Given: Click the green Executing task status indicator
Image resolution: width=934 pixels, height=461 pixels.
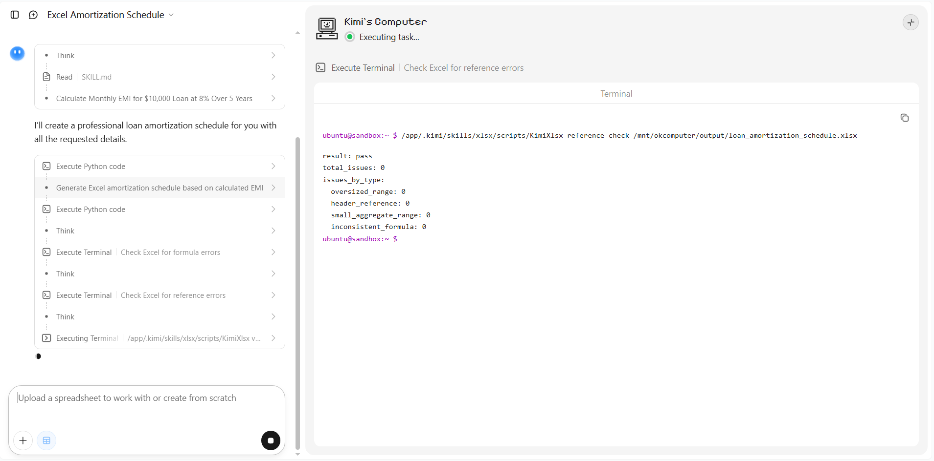Looking at the screenshot, I should point(350,37).
